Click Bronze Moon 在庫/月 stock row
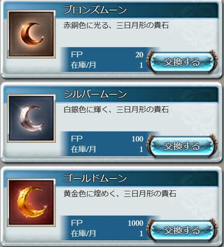The height and width of the screenshot is (247, 224). (107, 65)
